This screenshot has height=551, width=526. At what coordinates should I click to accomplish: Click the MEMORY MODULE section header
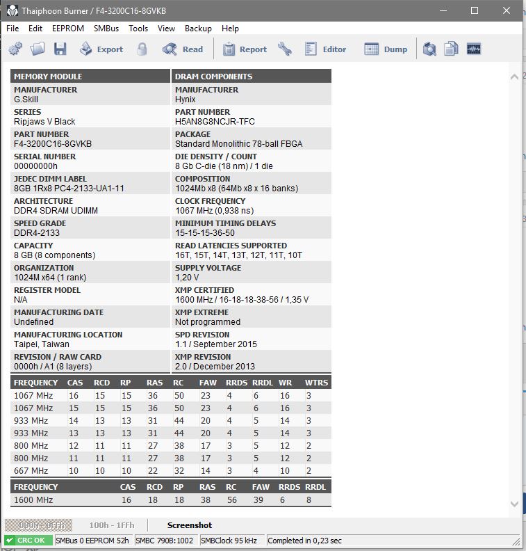coord(90,77)
